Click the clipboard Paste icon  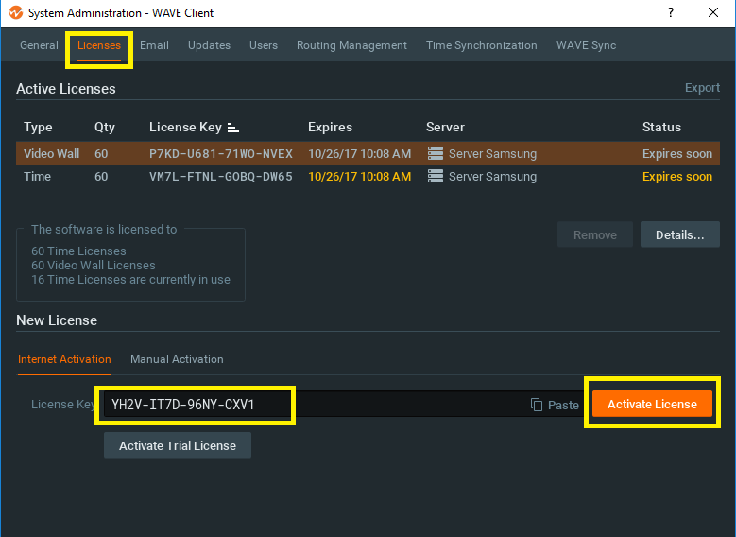[537, 405]
